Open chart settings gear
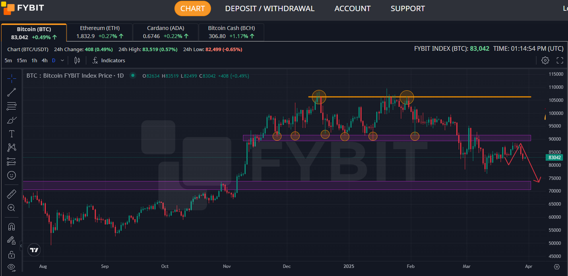 pos(545,60)
